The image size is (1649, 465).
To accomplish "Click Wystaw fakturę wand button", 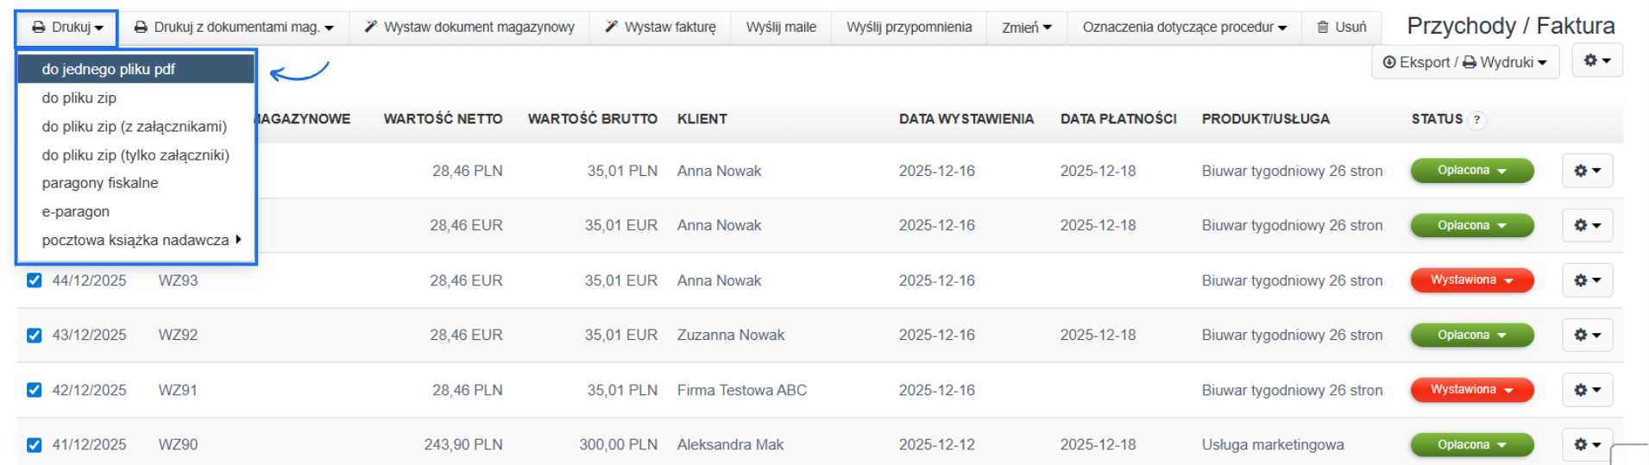I will pyautogui.click(x=660, y=28).
